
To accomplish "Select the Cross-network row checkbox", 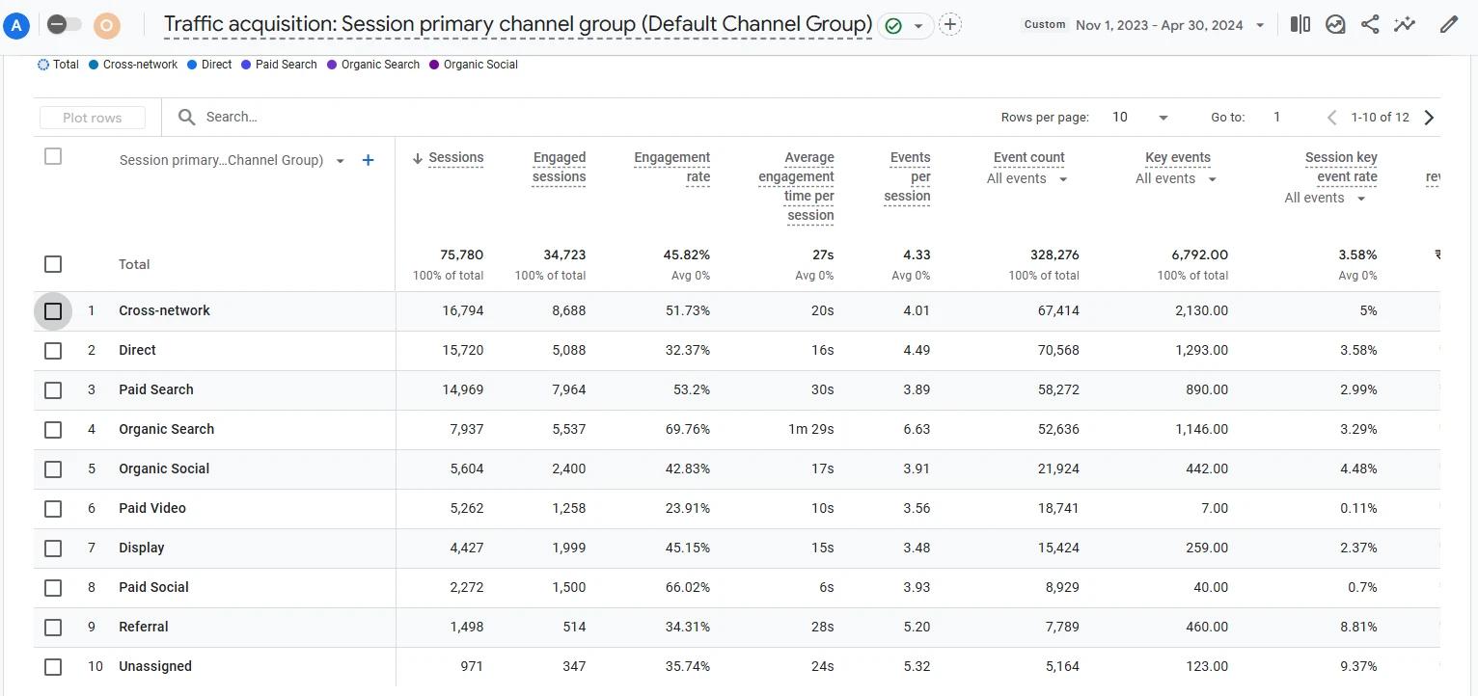I will click(53, 311).
